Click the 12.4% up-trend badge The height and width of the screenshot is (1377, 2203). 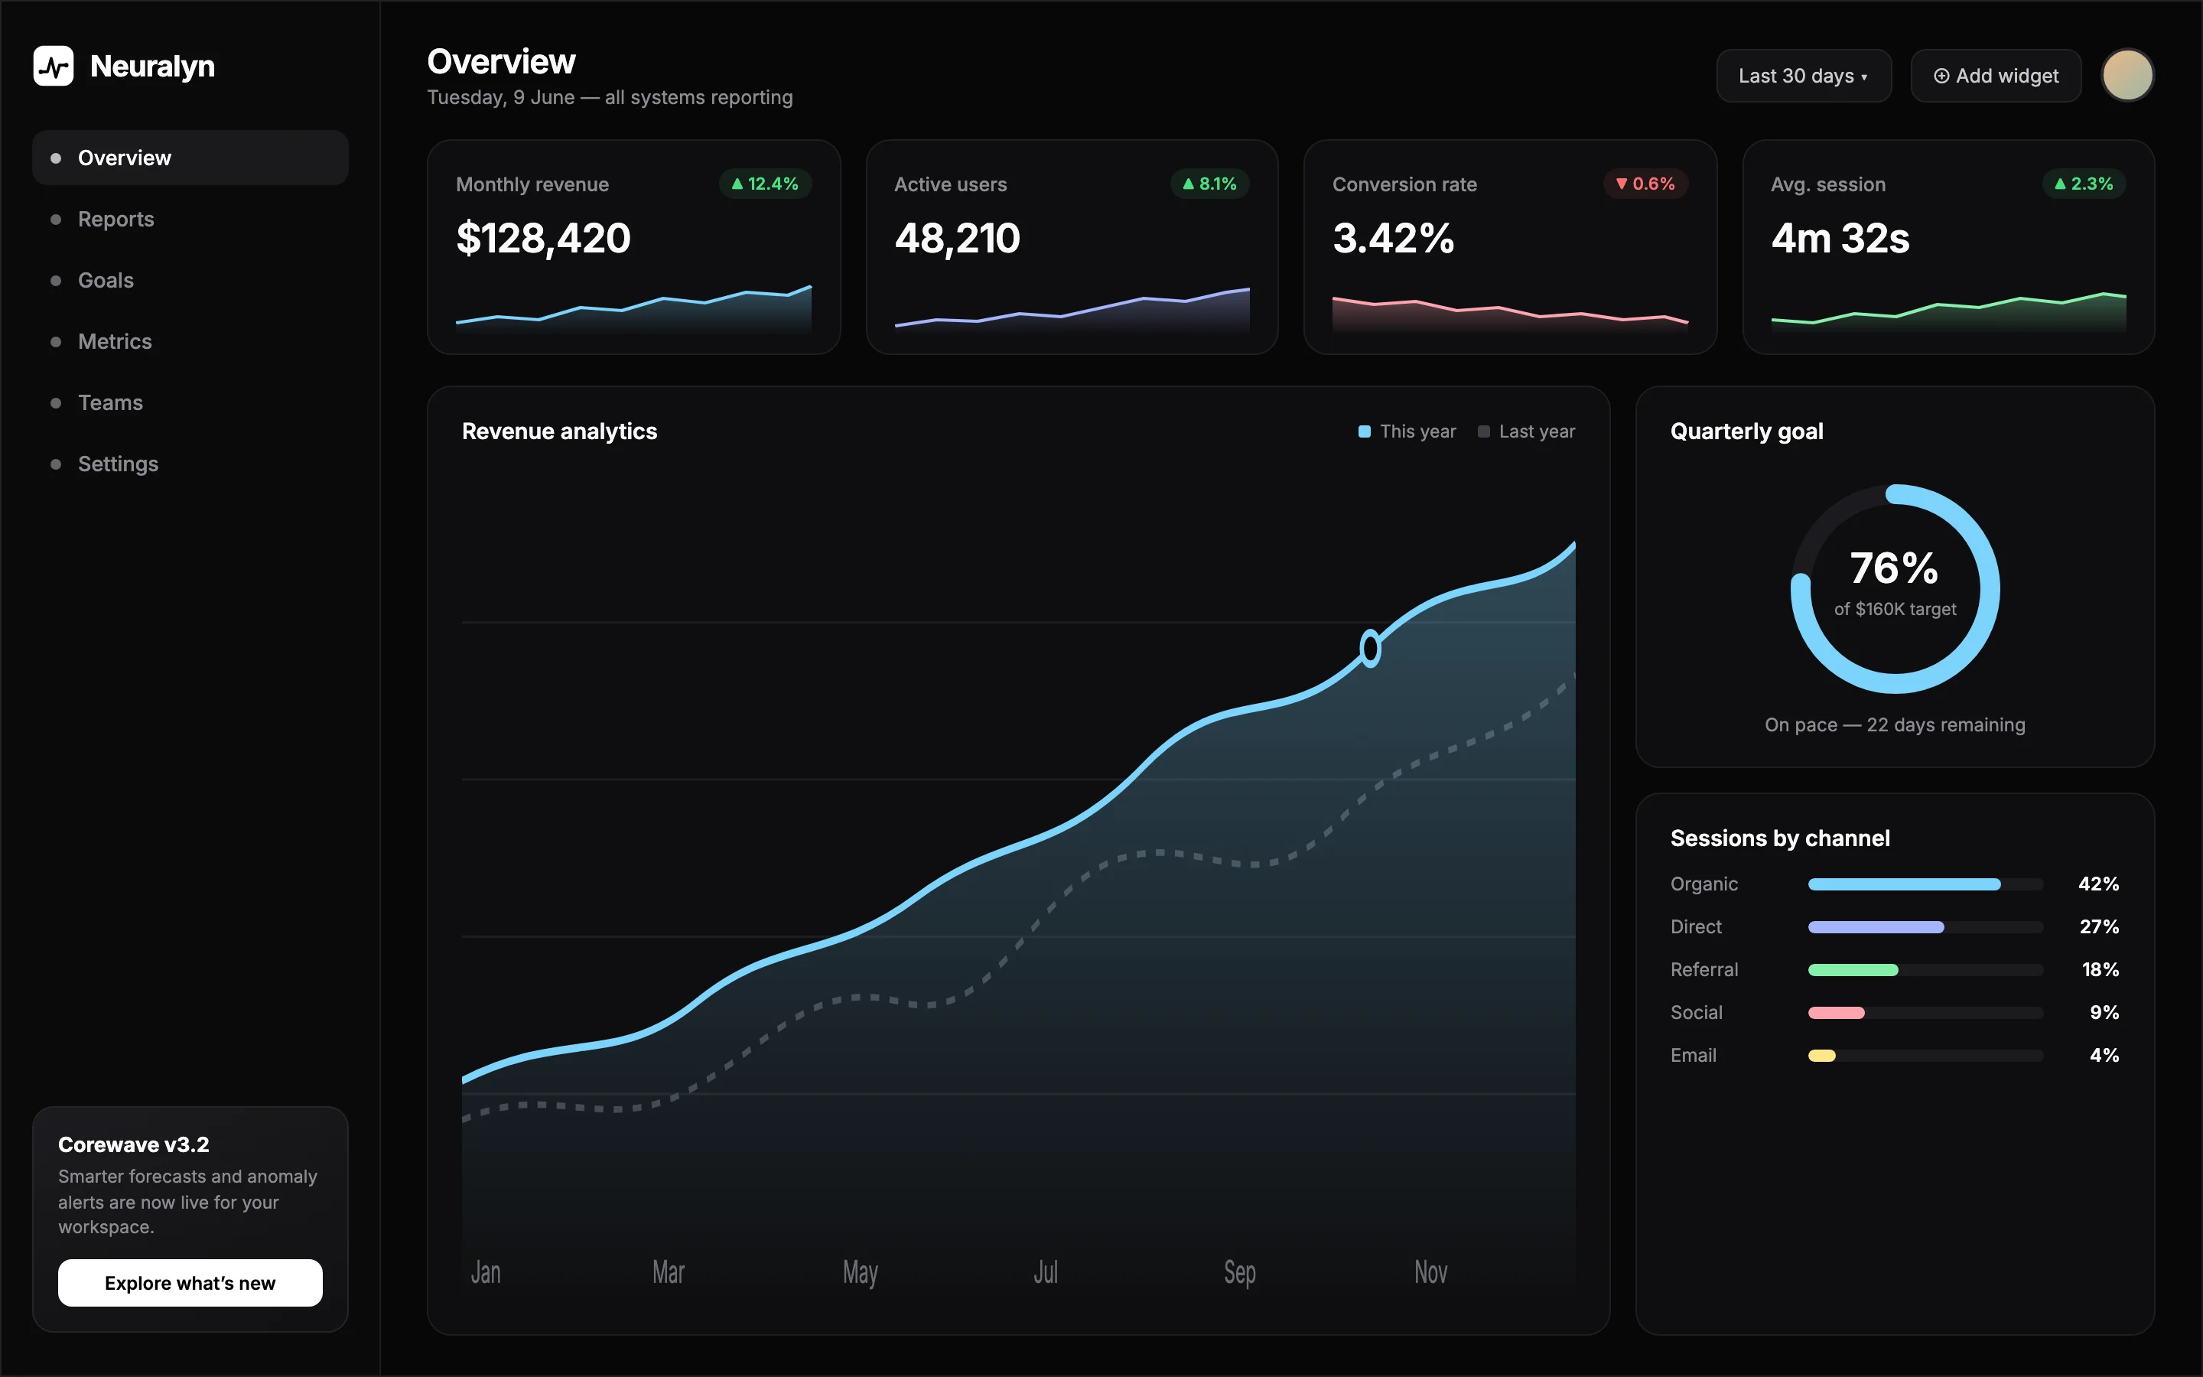[765, 184]
